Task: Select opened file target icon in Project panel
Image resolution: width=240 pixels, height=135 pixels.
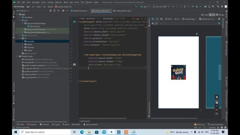Action: (50, 11)
